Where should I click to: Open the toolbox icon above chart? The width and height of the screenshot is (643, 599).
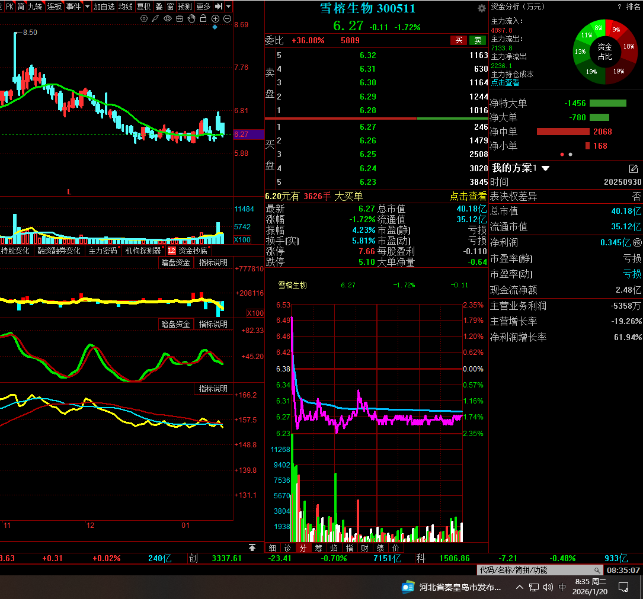179,18
